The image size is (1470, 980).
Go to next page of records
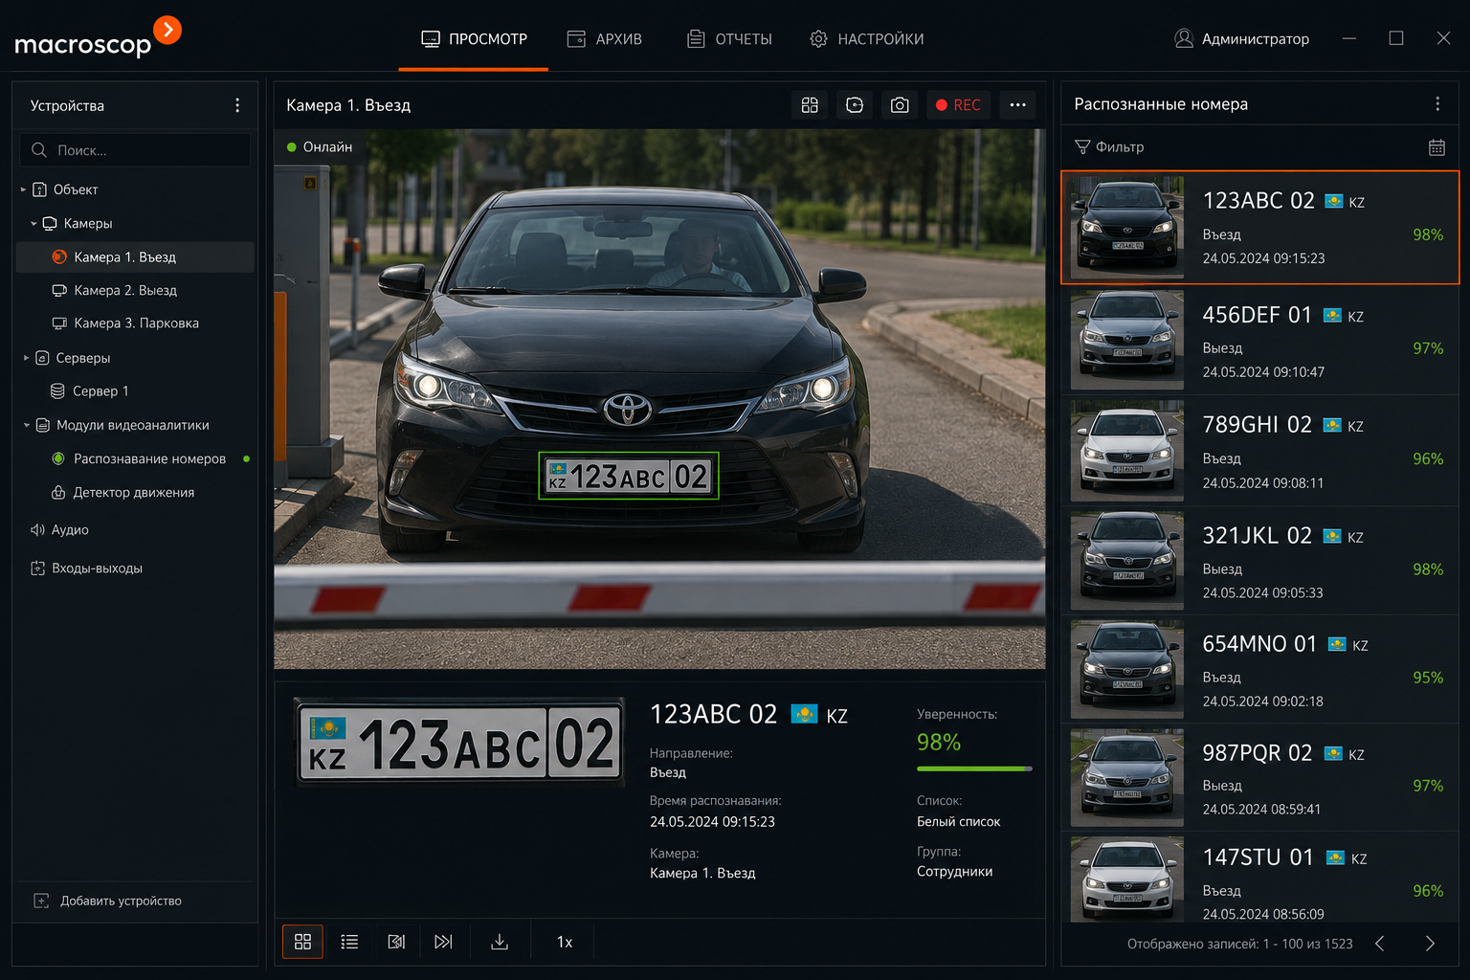tap(1430, 944)
